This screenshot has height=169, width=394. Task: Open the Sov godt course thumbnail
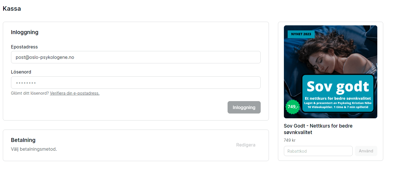click(331, 72)
